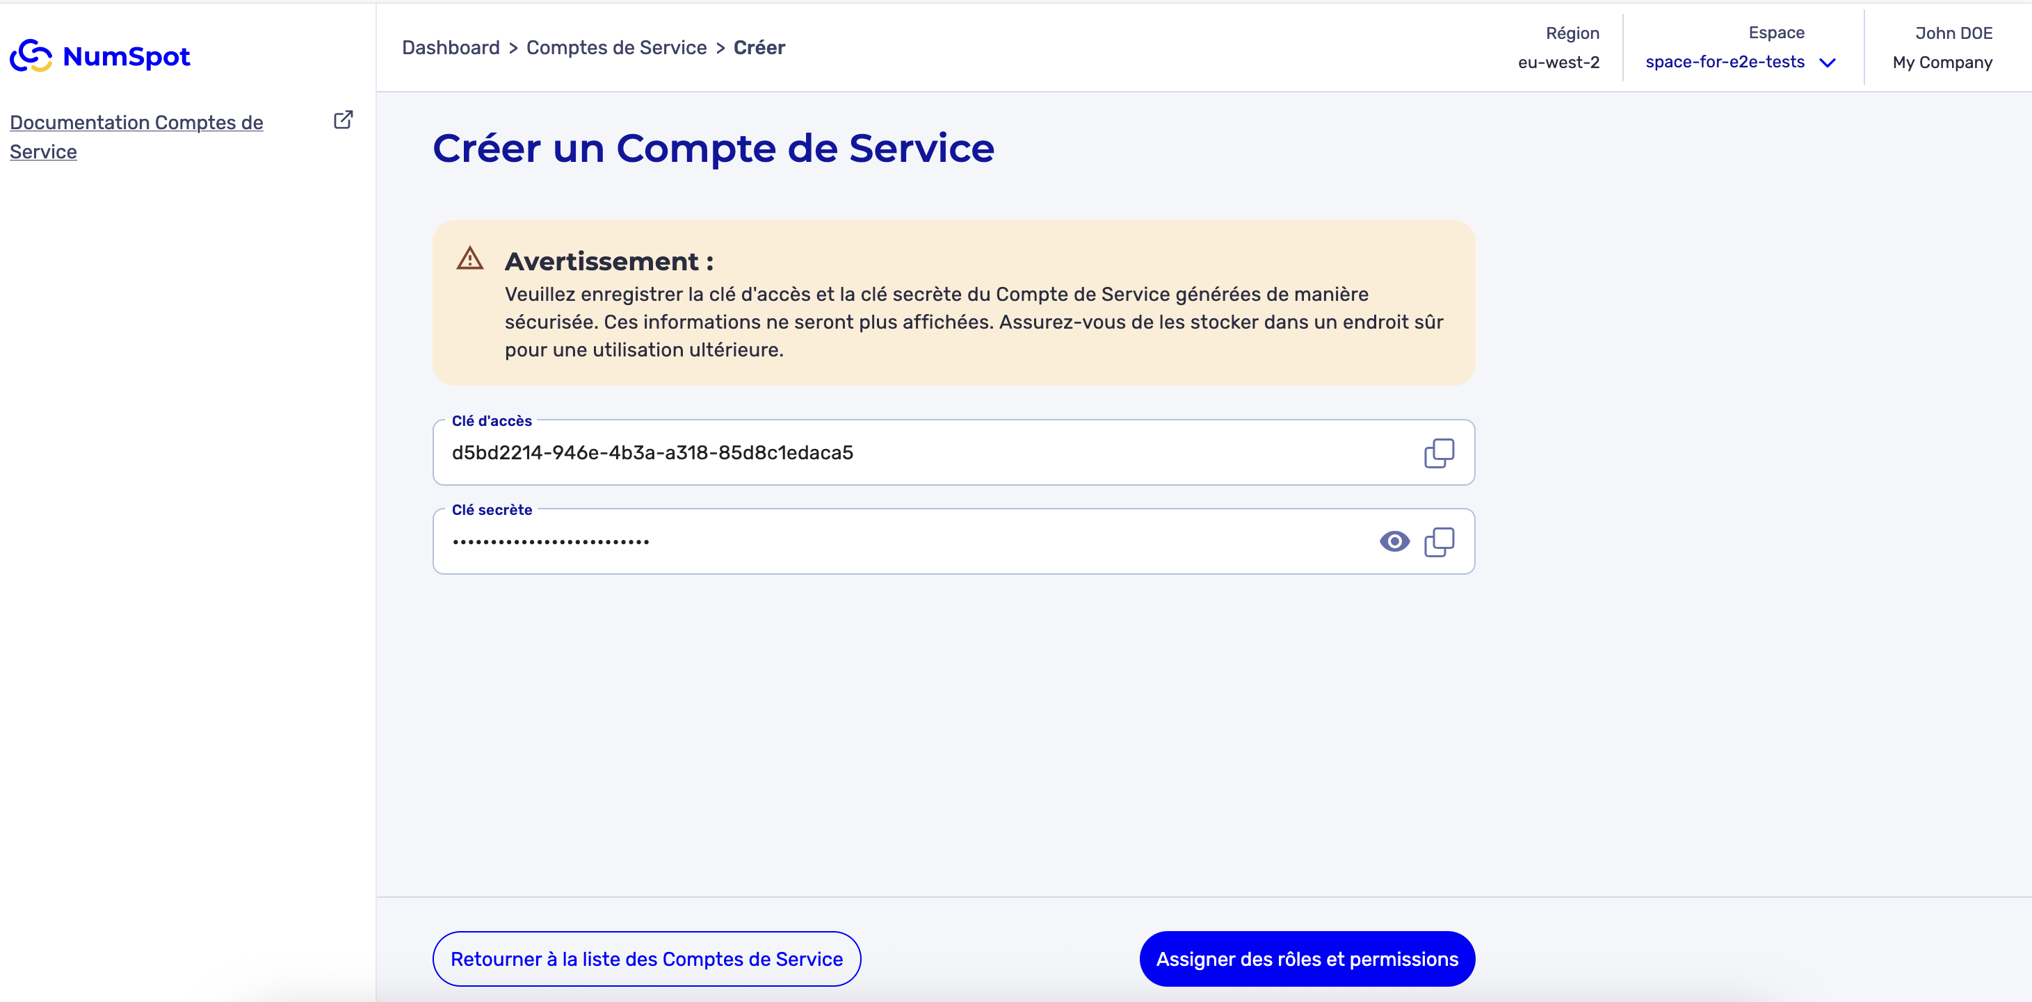
Task: Click the Région label
Action: click(1572, 33)
